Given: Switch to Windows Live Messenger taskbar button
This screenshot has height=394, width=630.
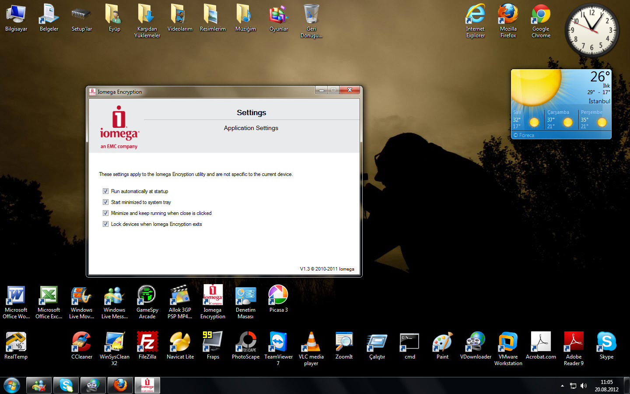Looking at the screenshot, I should 39,385.
